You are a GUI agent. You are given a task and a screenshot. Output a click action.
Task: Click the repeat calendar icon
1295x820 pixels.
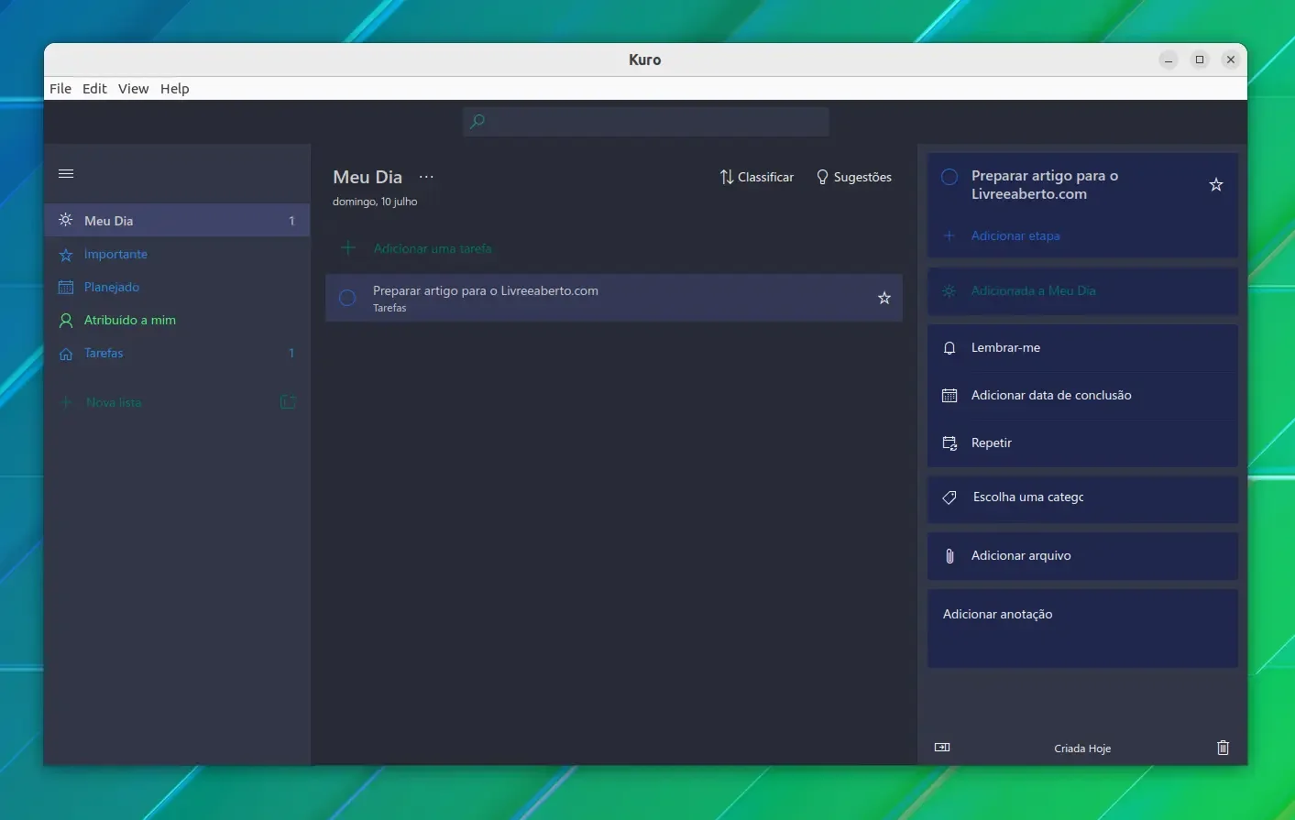[949, 443]
